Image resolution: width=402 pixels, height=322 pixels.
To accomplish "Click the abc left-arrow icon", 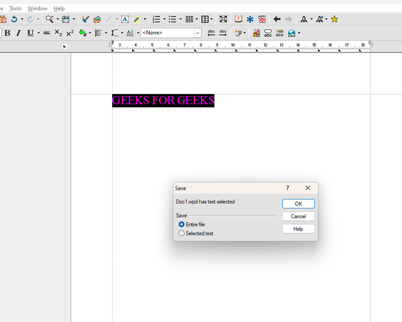I will (211, 33).
